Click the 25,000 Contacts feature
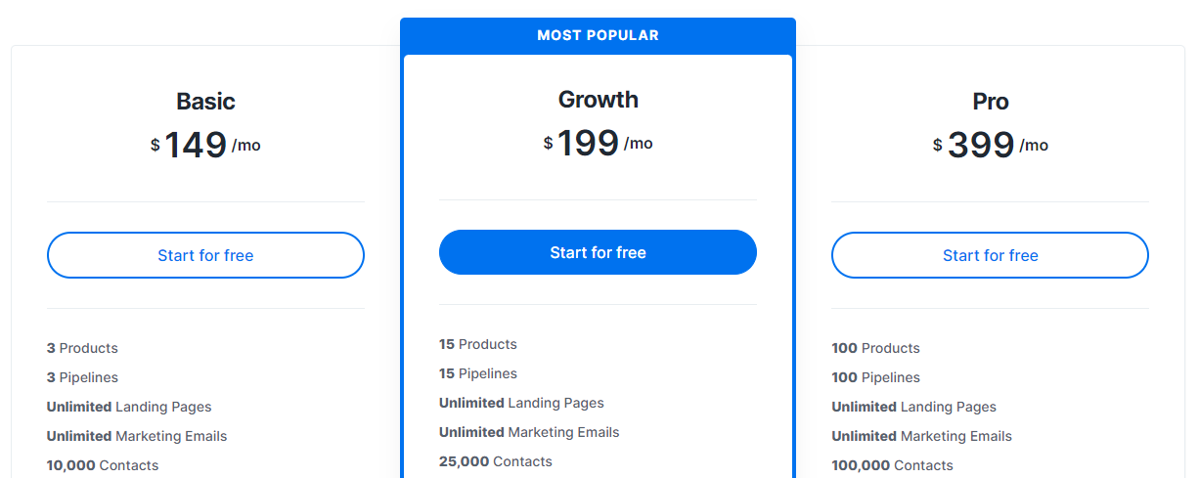Screen dimensions: 1199x478 pyautogui.click(x=496, y=461)
